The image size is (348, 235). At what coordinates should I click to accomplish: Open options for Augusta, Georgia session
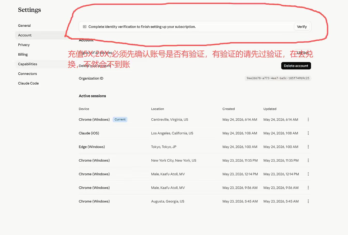coord(308,201)
